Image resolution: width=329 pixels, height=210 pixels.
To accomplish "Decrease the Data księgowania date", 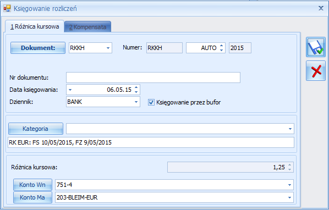I will tap(136, 92).
